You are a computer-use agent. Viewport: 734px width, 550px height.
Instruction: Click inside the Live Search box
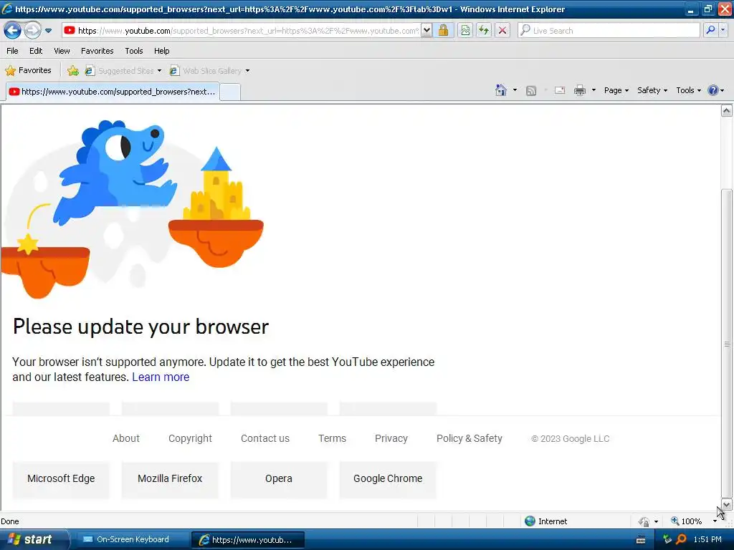609,31
